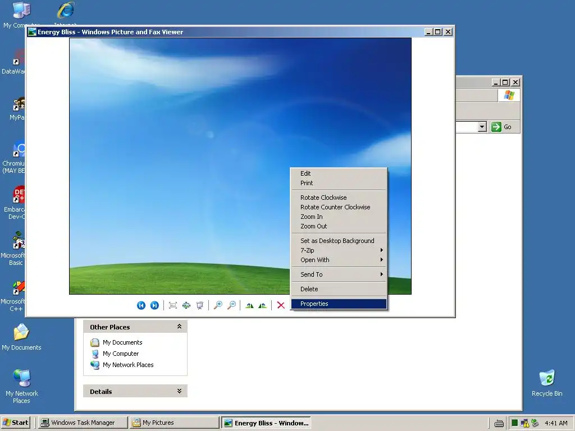Open My Computer link in Other Places
Image resolution: width=575 pixels, height=431 pixels.
(121, 354)
